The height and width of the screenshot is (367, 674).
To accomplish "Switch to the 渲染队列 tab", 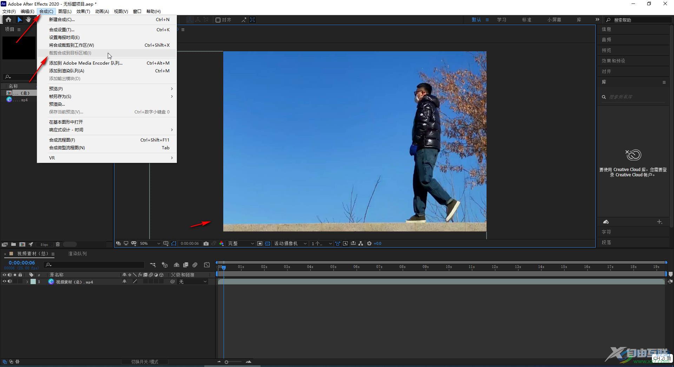I will tap(77, 254).
